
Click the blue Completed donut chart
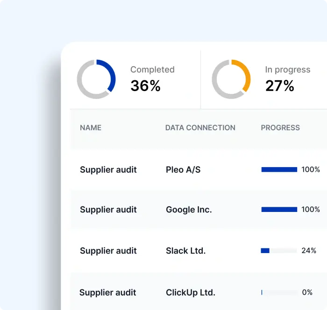pyautogui.click(x=96, y=79)
